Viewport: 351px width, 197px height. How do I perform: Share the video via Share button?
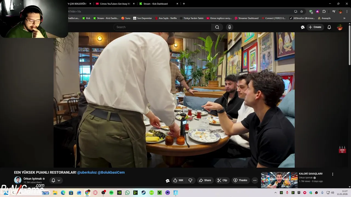pos(205,180)
